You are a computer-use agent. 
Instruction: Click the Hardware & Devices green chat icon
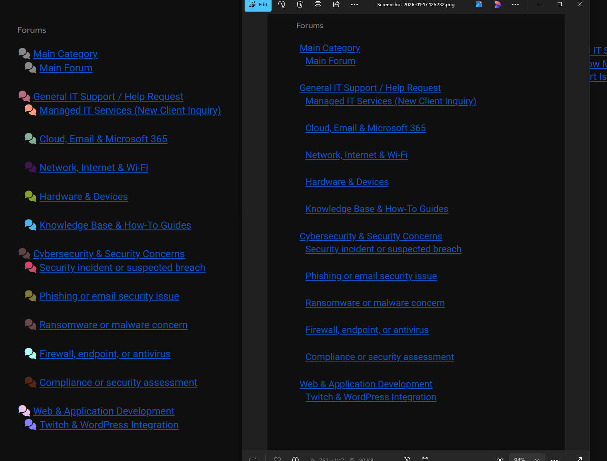click(x=30, y=196)
